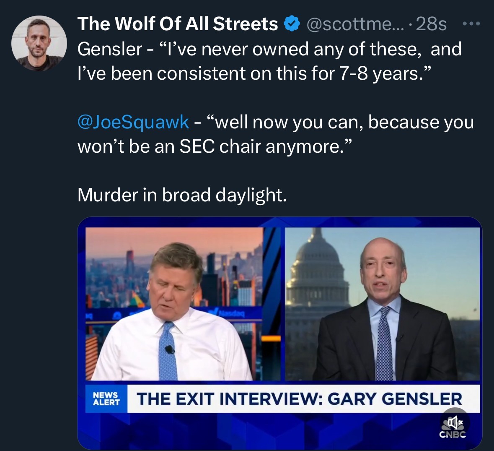Viewport: 494px width, 451px height.
Task: Click the NEWS ALERT badge in video
Action: click(x=106, y=399)
